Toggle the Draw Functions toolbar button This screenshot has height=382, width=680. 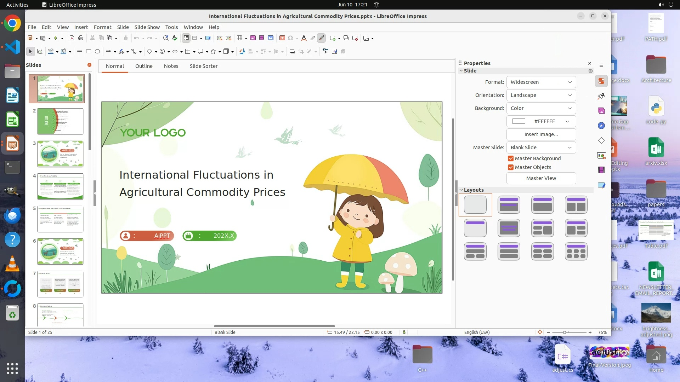point(321,38)
